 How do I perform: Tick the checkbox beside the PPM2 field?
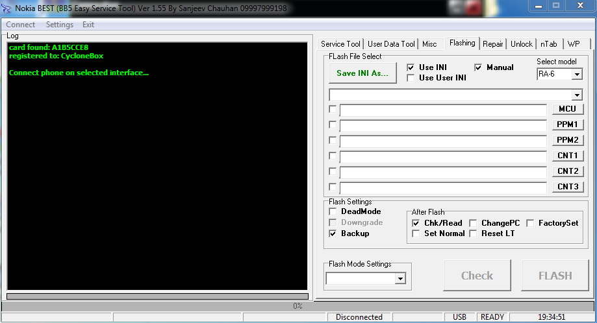click(x=333, y=140)
